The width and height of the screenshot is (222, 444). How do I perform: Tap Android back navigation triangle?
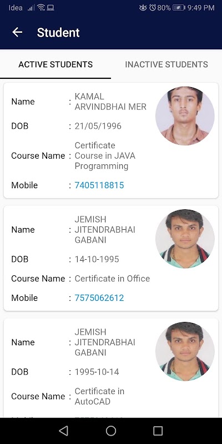[x=63, y=431]
